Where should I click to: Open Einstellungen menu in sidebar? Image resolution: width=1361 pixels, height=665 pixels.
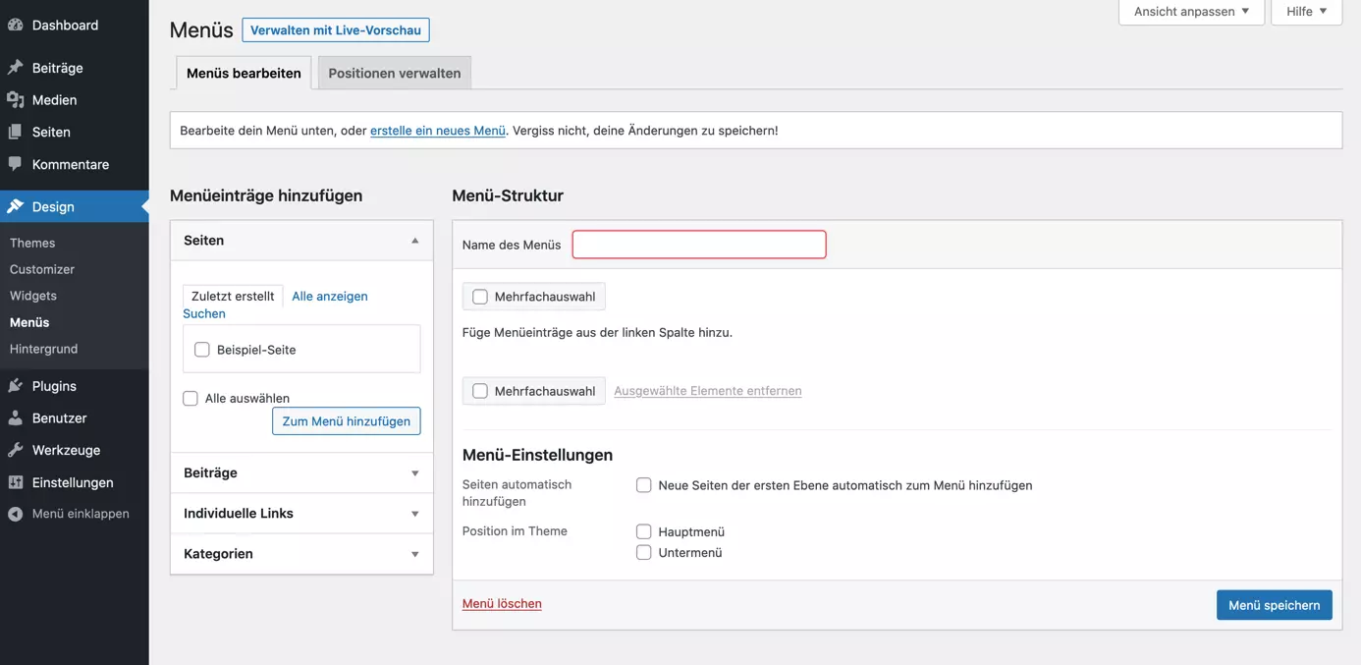[x=75, y=482]
